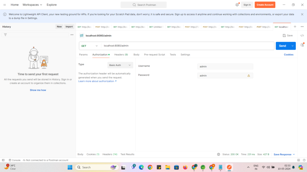This screenshot has width=307, height=172.
Task: Dismiss the Lightweight API Client welcome banner
Action: coord(302,14)
